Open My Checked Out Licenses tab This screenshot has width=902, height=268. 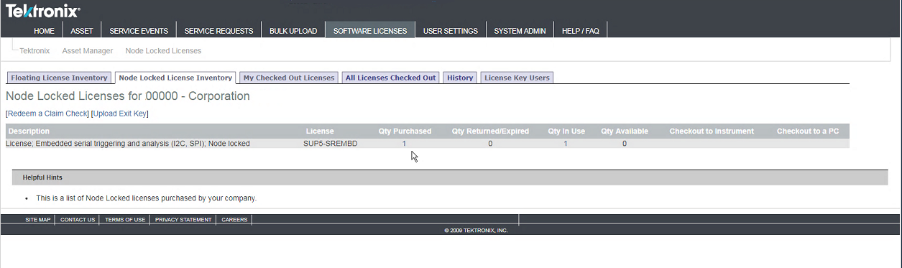pos(289,78)
